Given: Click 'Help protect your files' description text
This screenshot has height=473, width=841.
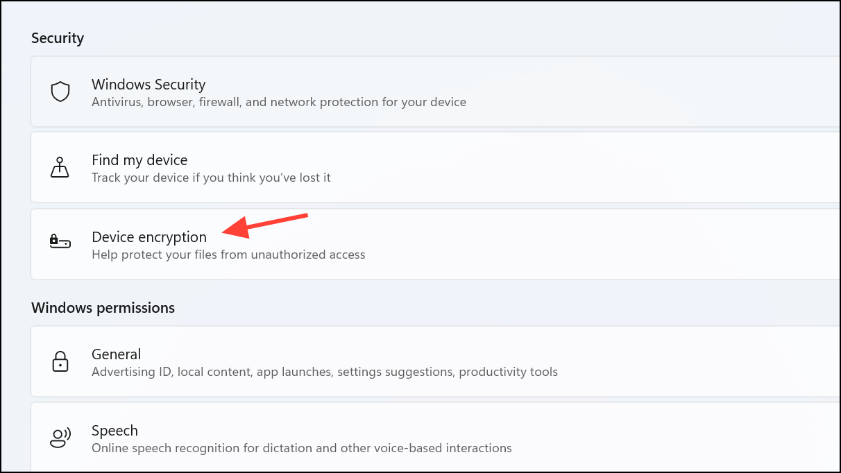Looking at the screenshot, I should (x=228, y=255).
